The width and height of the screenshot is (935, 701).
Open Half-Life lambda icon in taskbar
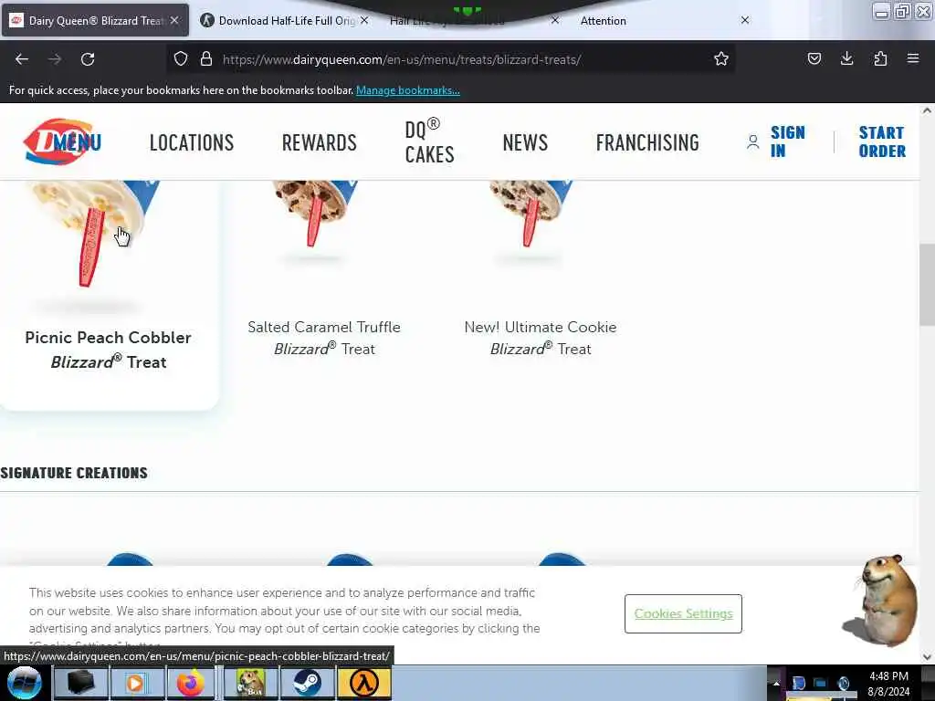point(364,683)
